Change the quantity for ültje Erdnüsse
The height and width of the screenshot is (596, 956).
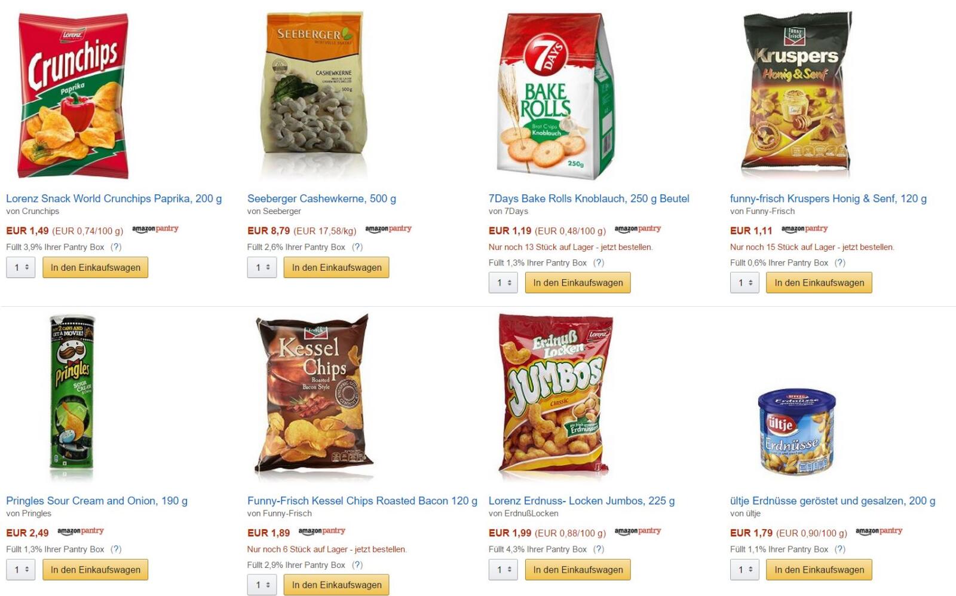click(744, 570)
